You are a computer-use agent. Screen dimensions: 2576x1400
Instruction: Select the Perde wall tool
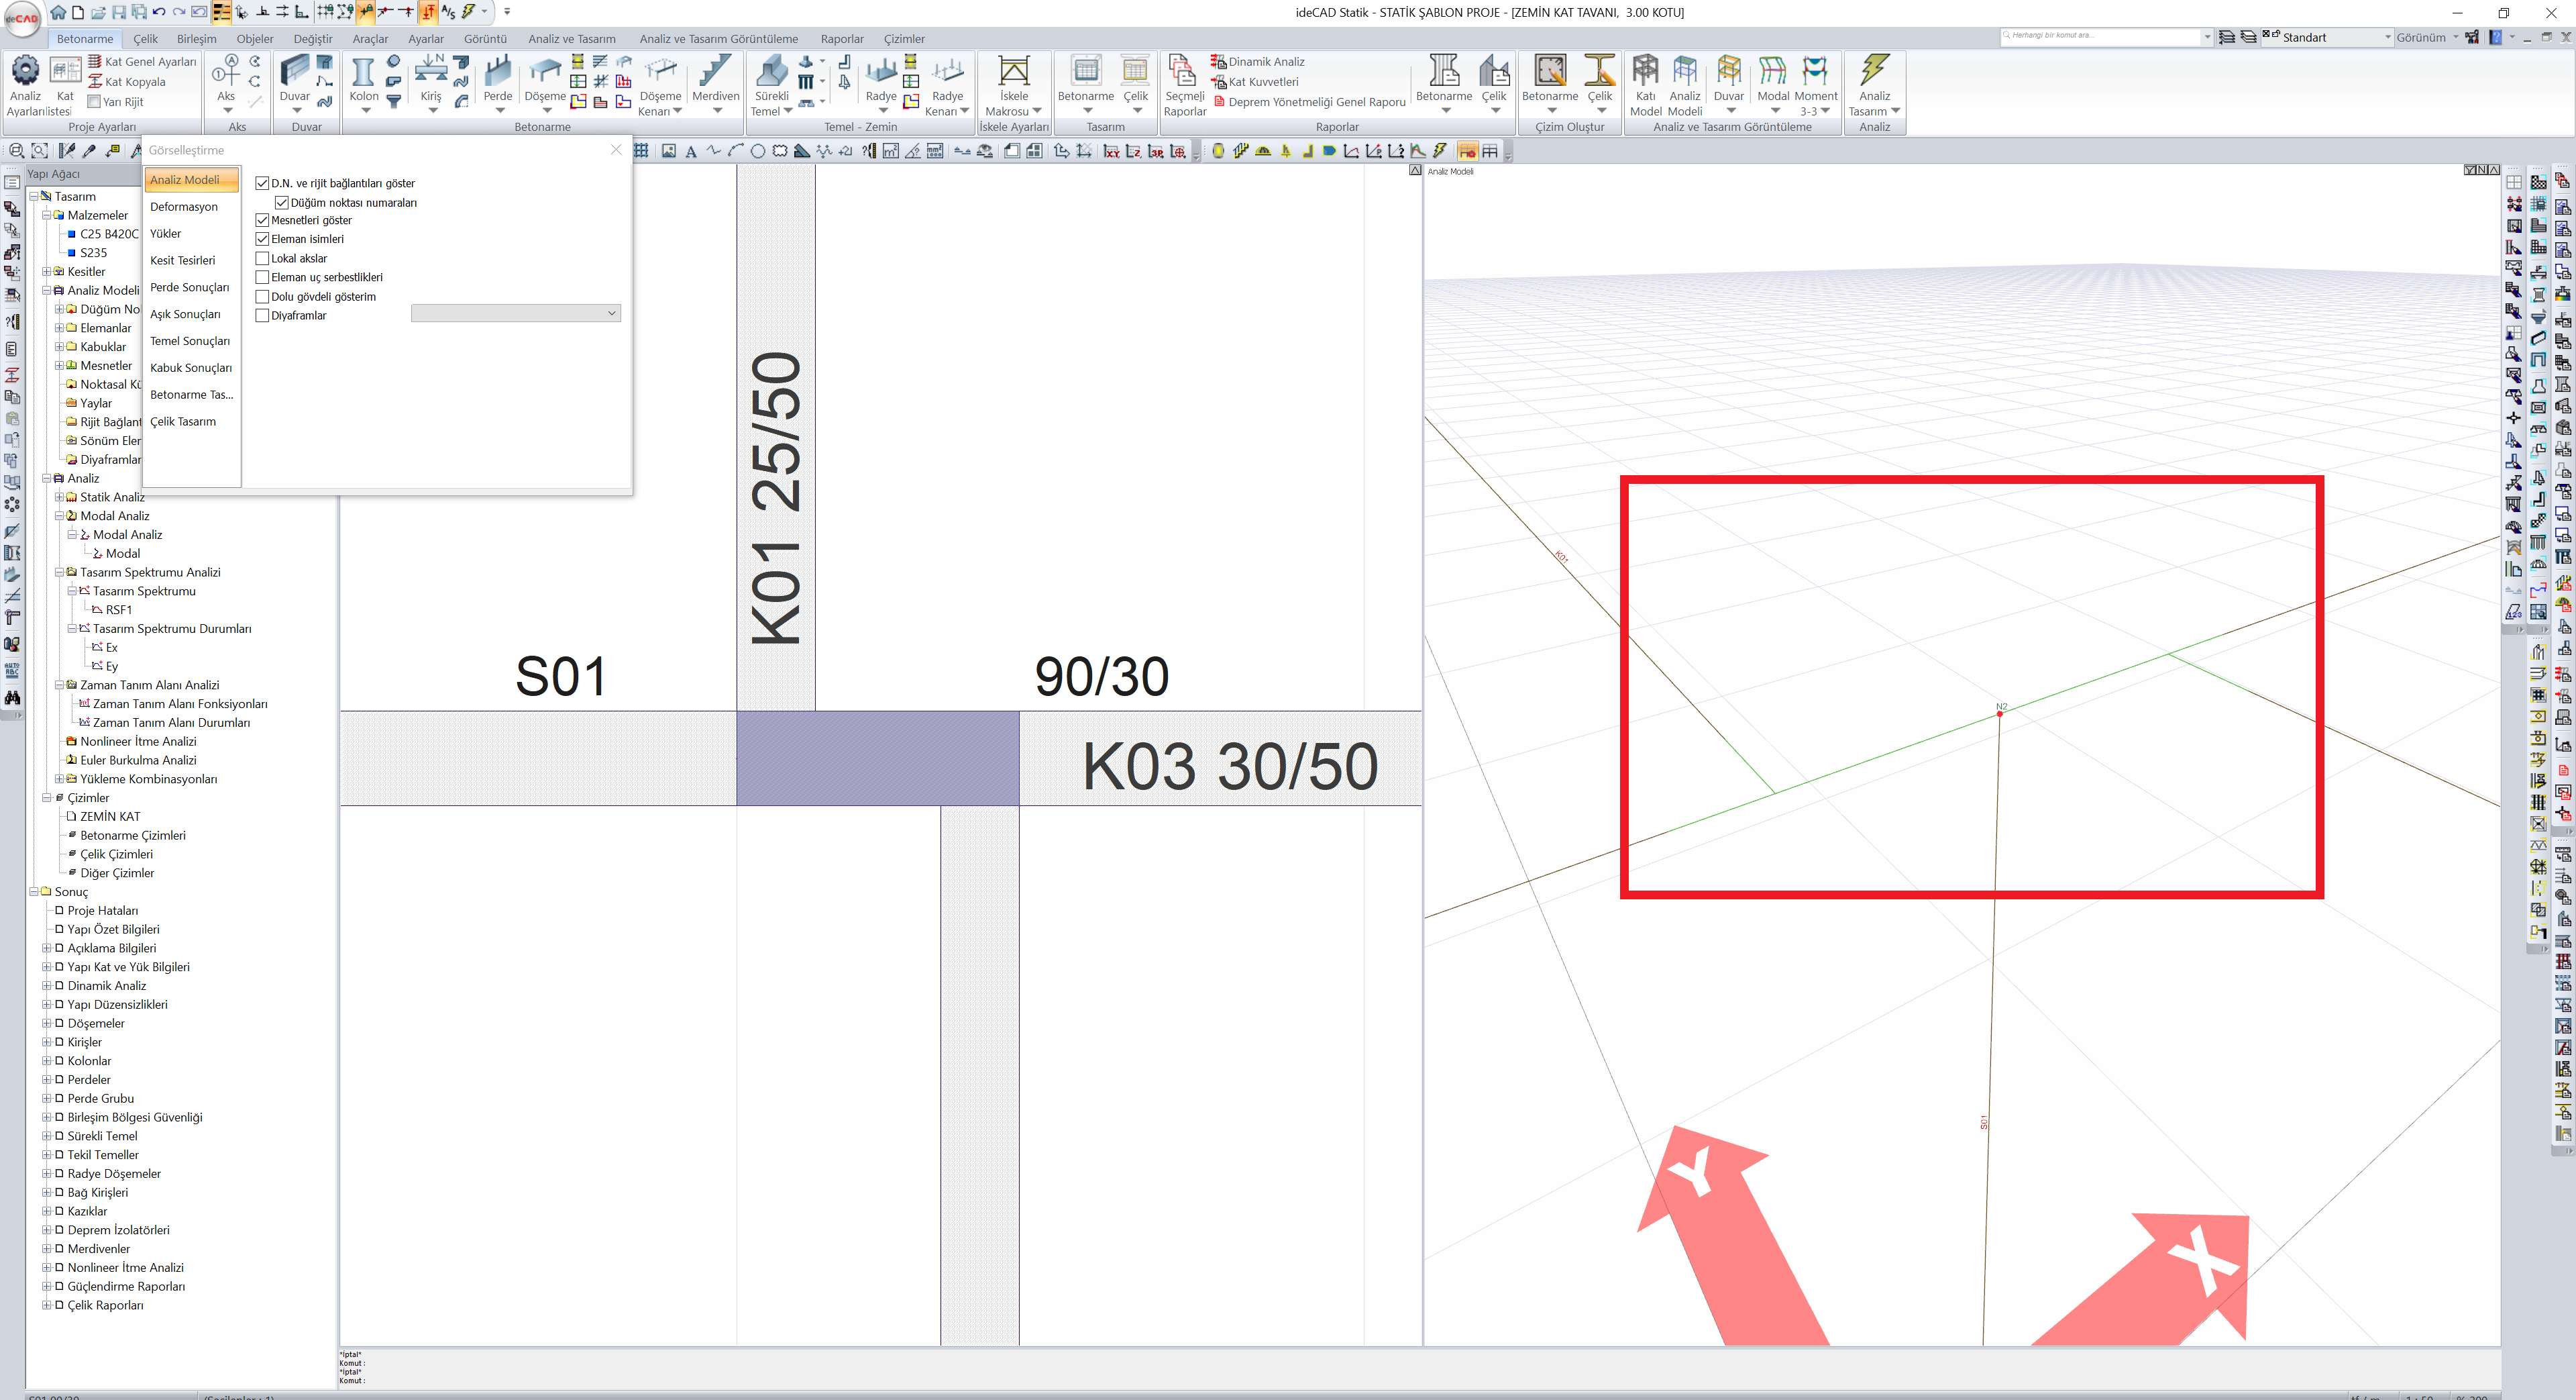pyautogui.click(x=497, y=84)
